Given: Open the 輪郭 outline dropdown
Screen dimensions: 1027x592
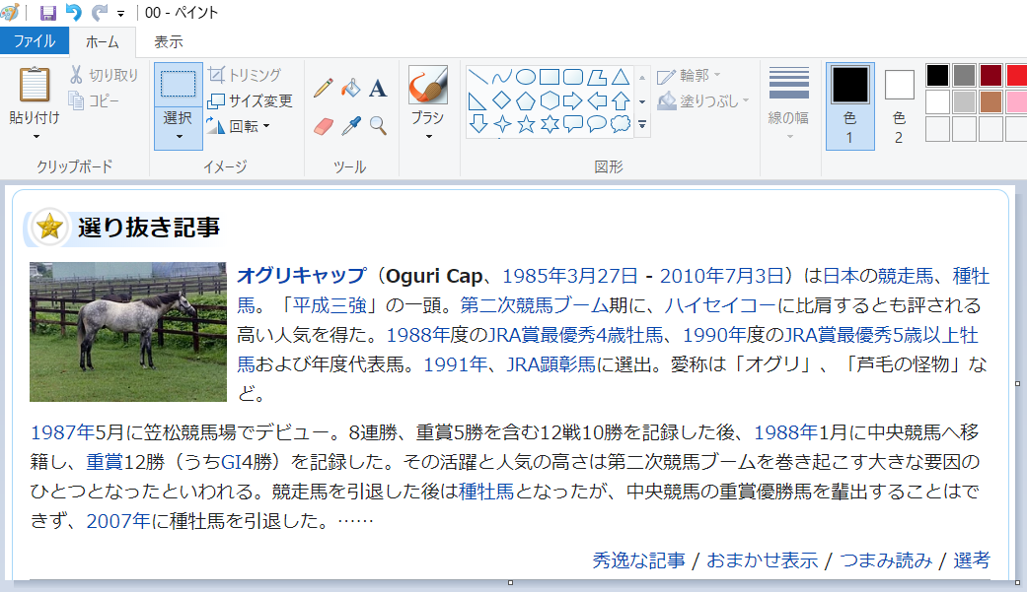Looking at the screenshot, I should pyautogui.click(x=689, y=76).
